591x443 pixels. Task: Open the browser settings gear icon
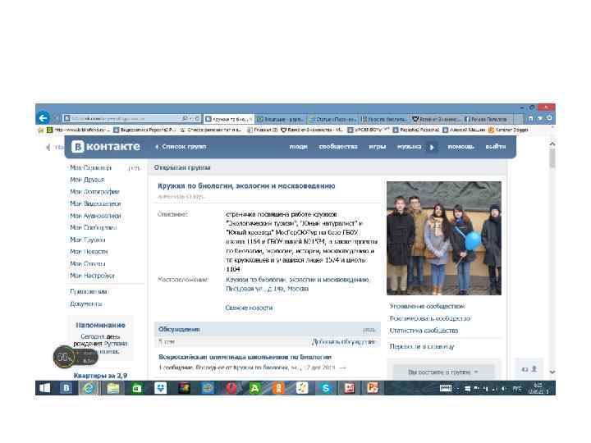(x=549, y=118)
